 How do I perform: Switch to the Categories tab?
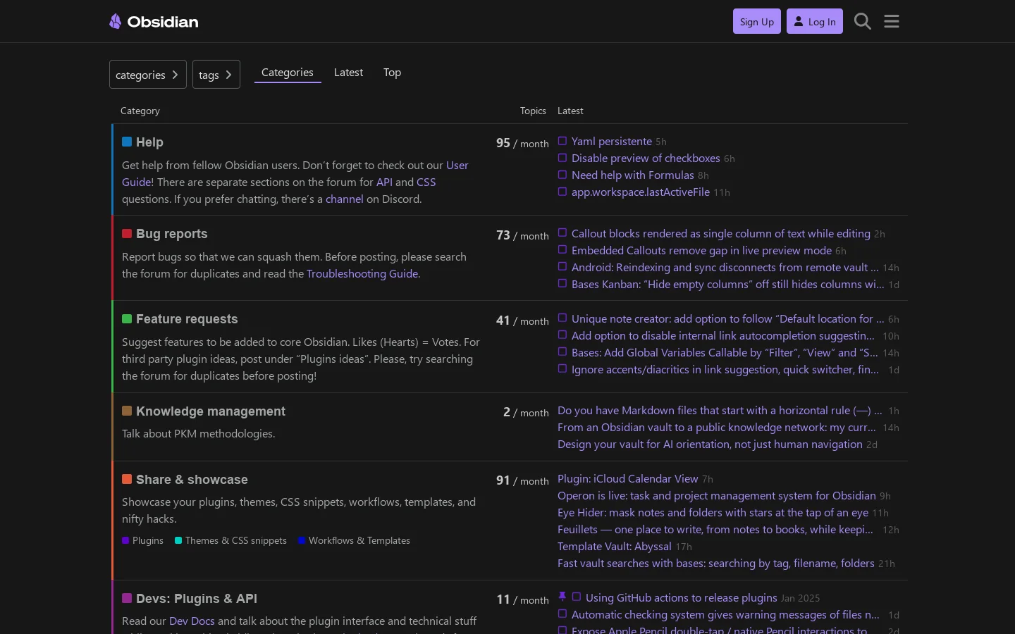point(288,73)
